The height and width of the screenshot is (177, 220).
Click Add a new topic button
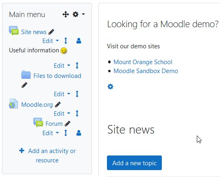(134, 163)
